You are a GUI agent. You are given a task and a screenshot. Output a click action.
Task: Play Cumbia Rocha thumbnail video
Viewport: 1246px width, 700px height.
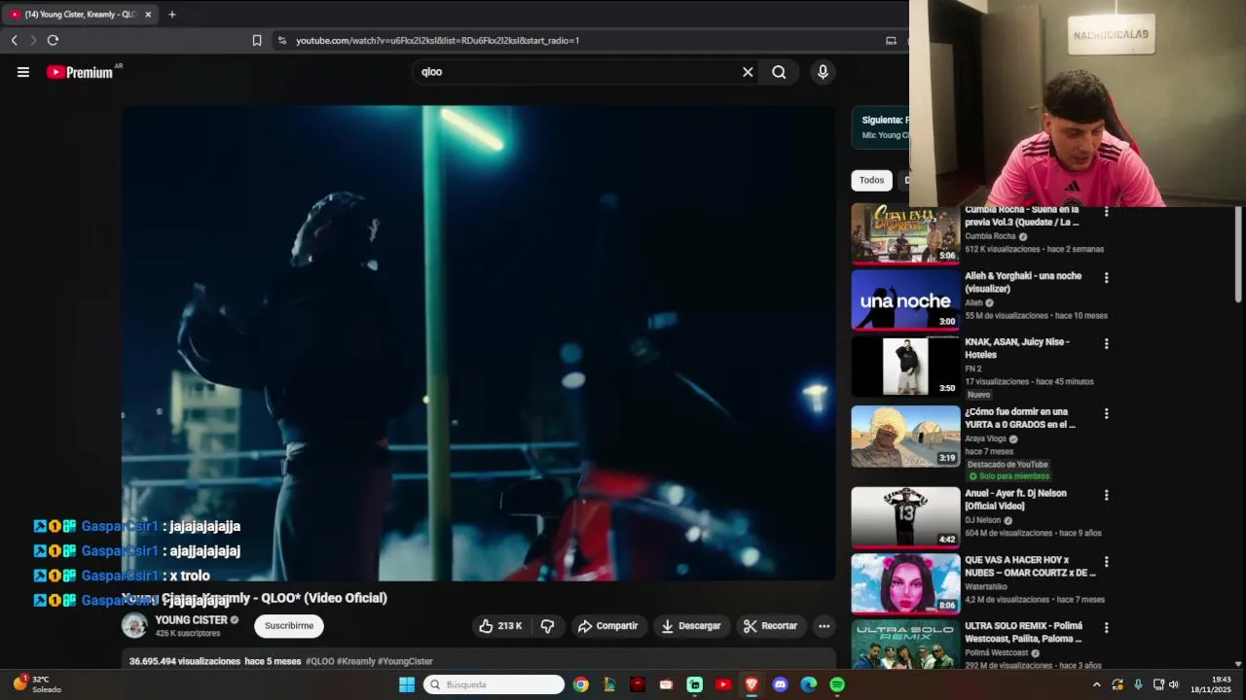tap(905, 233)
